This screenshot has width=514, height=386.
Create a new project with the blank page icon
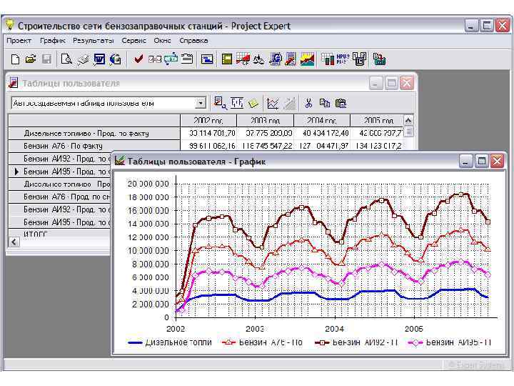pos(15,59)
